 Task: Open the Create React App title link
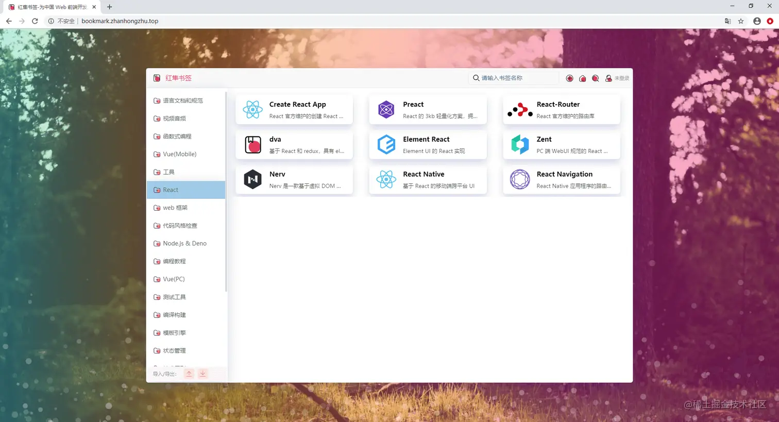(297, 104)
